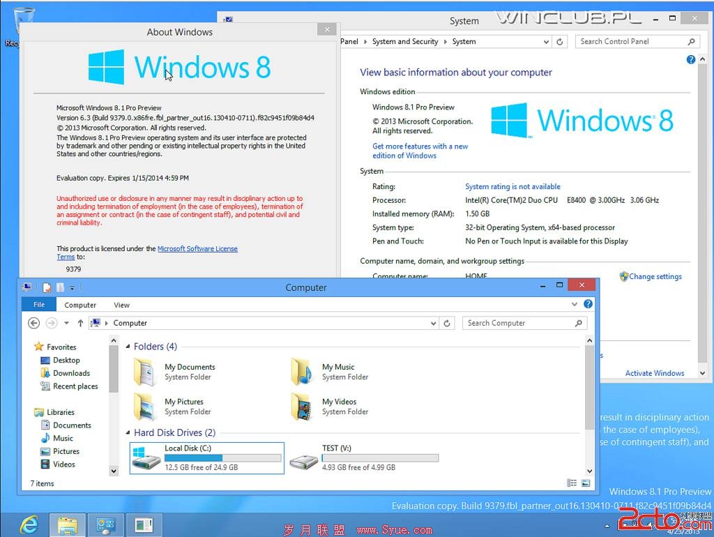Viewport: 714px width, 537px height.
Task: Switch to large icons view in Computer window
Action: tap(586, 483)
